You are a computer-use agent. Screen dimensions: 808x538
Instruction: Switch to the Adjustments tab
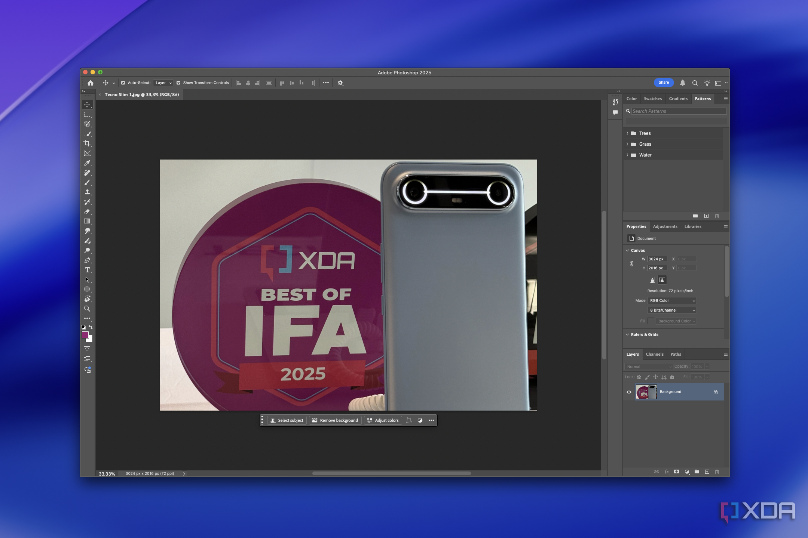pos(665,227)
